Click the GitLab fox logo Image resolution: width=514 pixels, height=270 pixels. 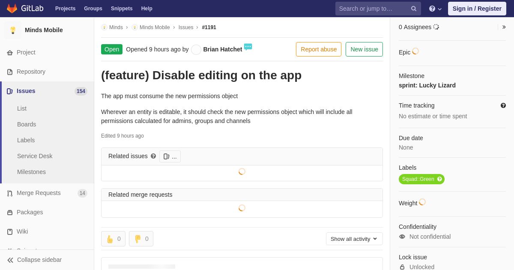(12, 9)
